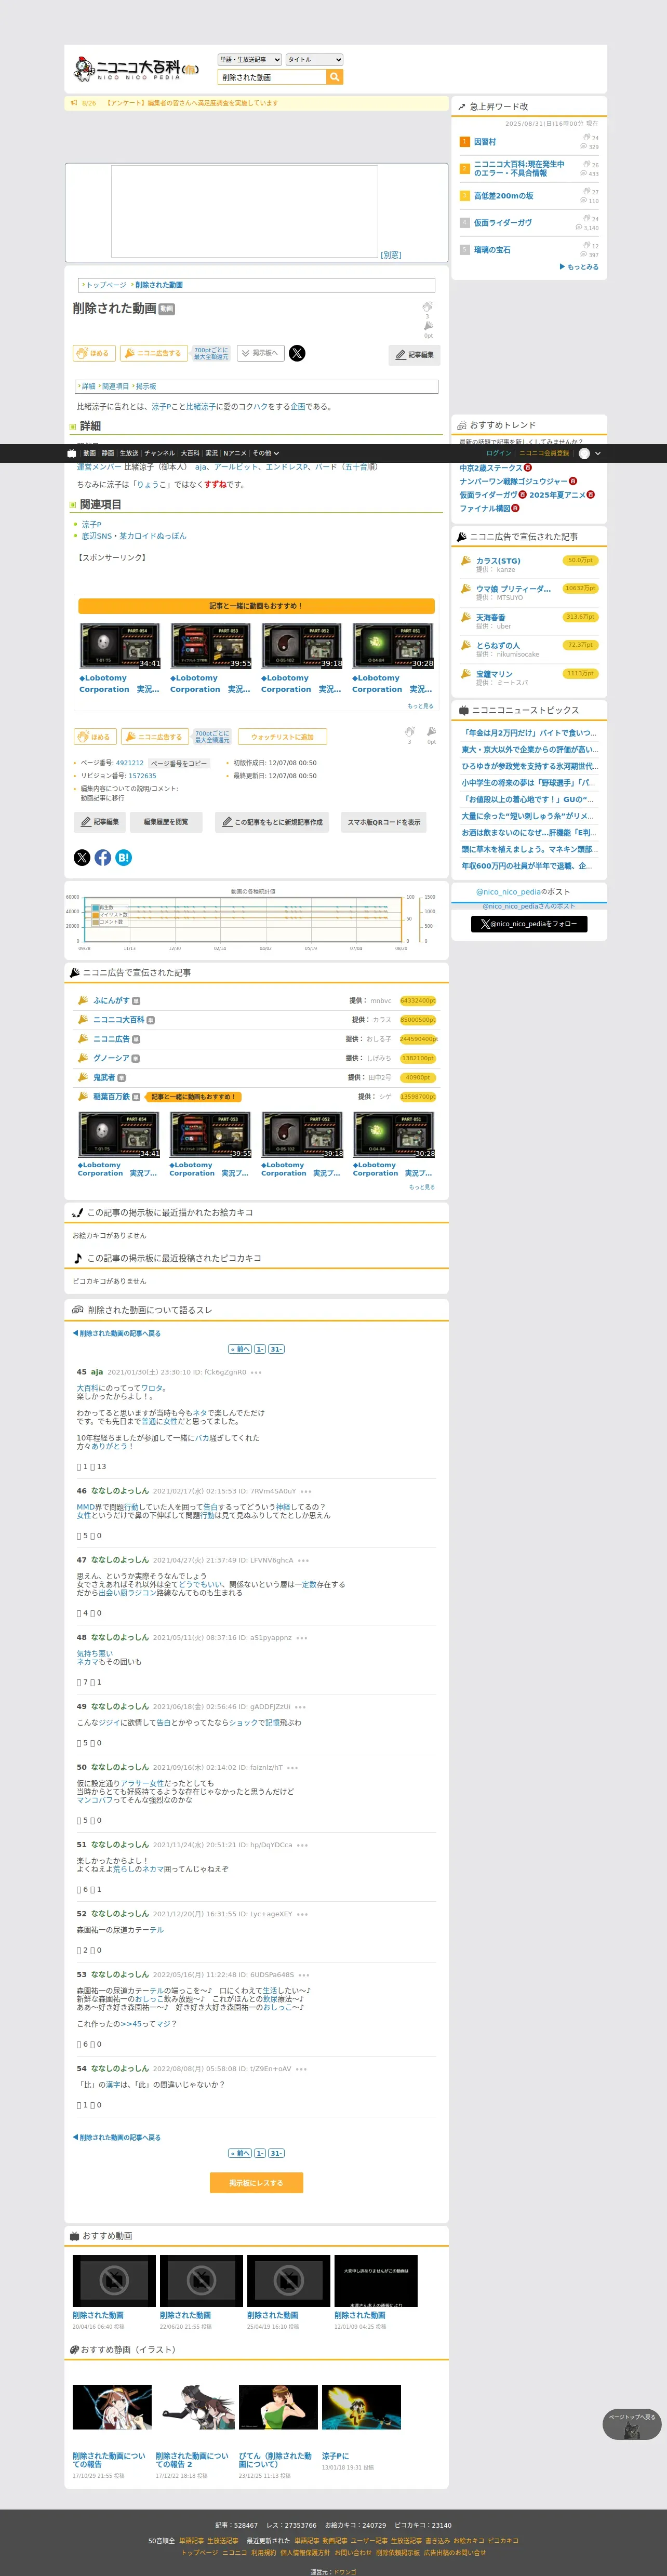Select 動画 in the black navigation bar
Image resolution: width=667 pixels, height=2576 pixels.
tap(89, 453)
